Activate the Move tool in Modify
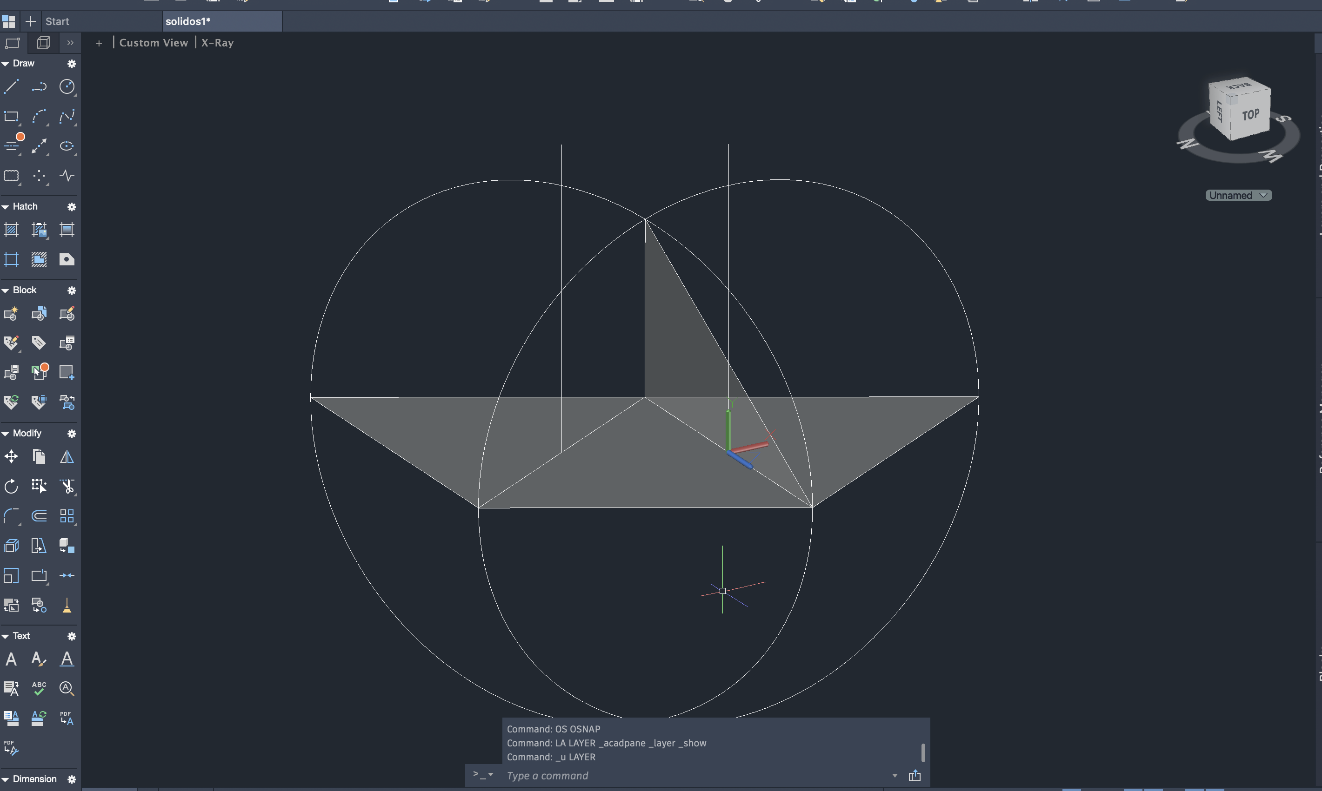The height and width of the screenshot is (791, 1322). [11, 457]
